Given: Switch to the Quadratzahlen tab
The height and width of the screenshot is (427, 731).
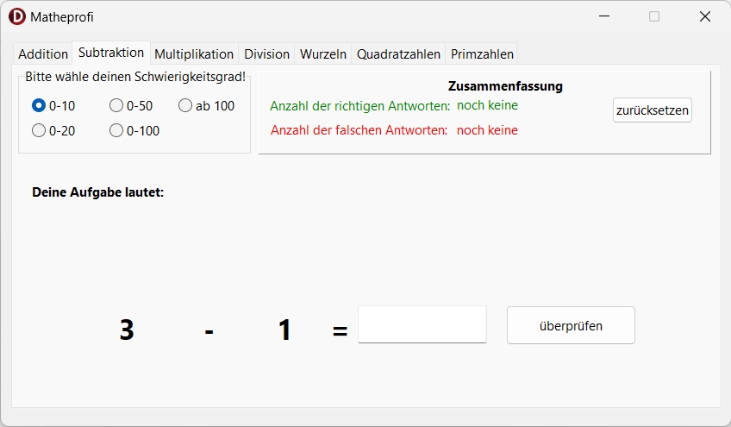Looking at the screenshot, I should [399, 53].
